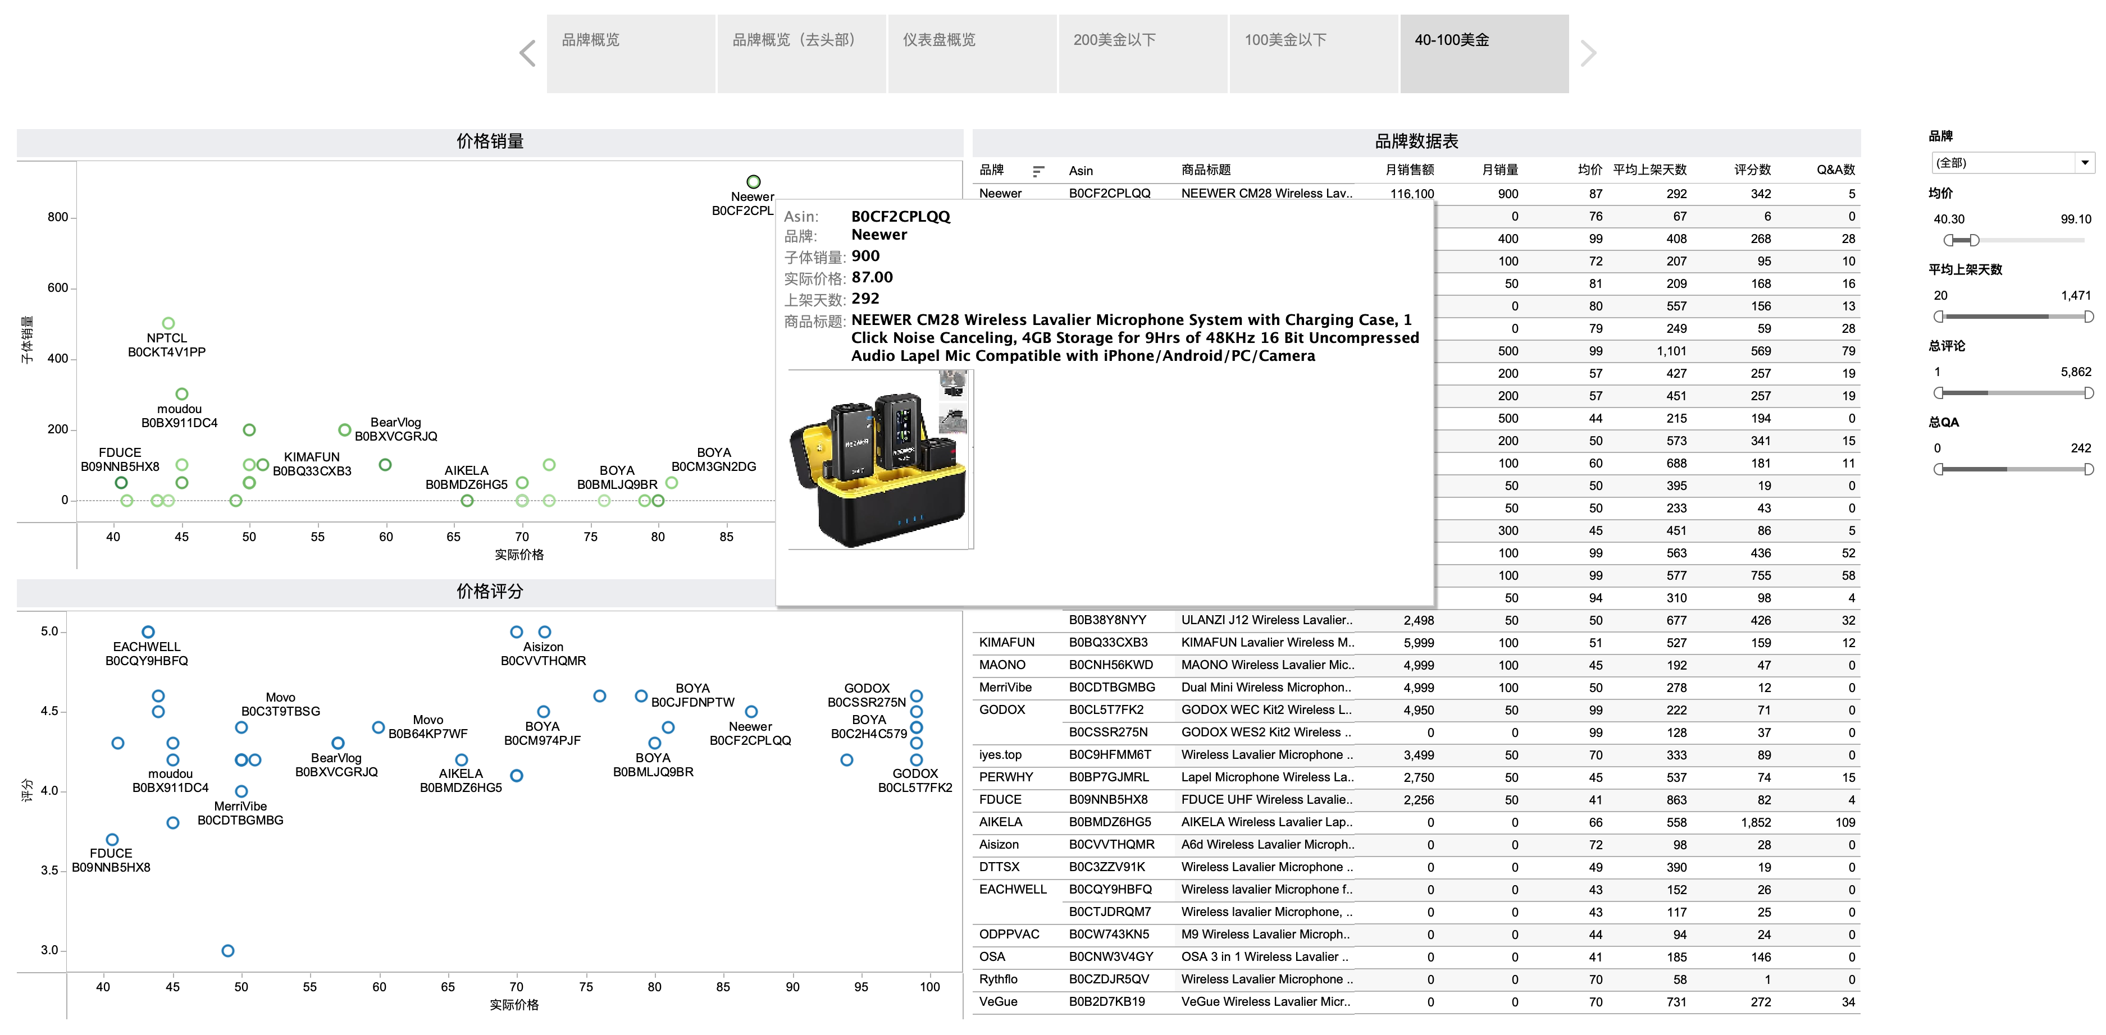Select the ODPPVAC brand cell
This screenshot has height=1035, width=2106.
[x=1009, y=935]
